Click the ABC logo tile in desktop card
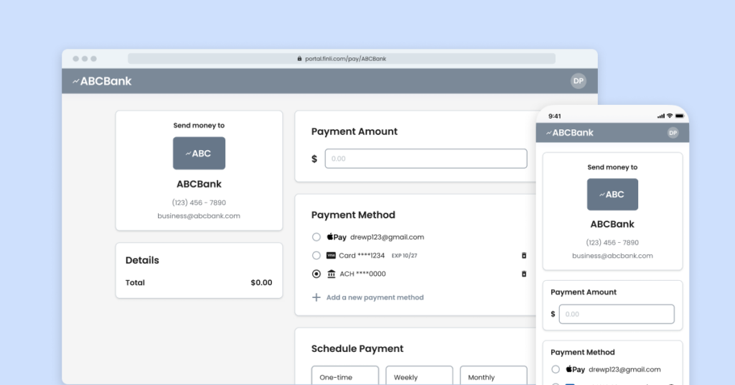The image size is (735, 385). click(199, 153)
